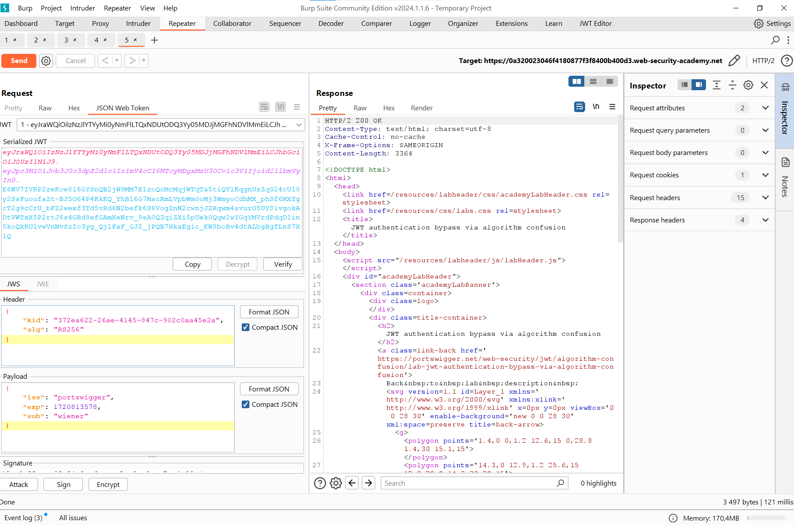Dock Inspector to the right
794x525 pixels.
[699, 85]
